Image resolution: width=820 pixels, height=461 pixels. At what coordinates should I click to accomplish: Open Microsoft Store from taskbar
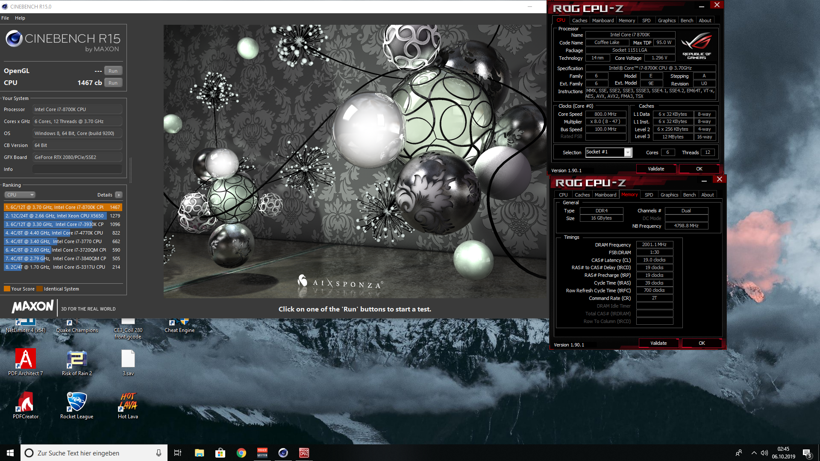pos(220,453)
